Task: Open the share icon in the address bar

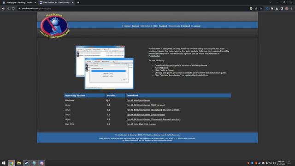Action: click(256, 8)
